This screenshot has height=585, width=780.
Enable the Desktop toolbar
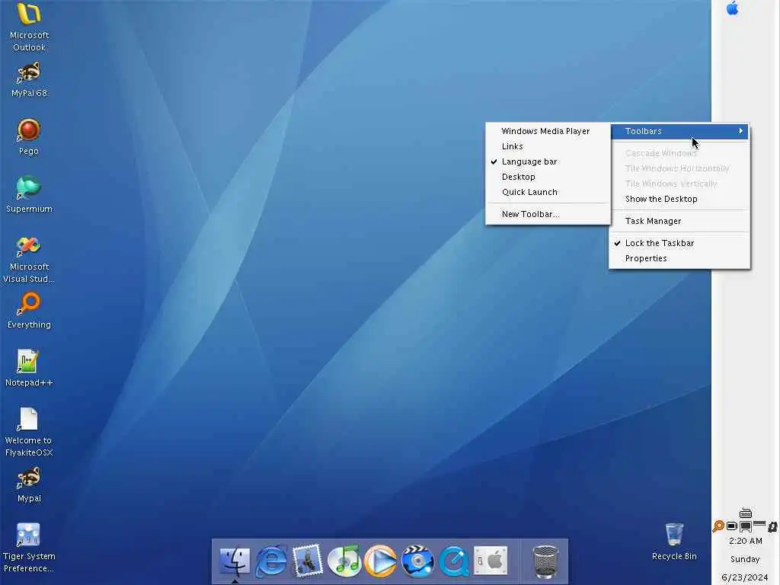coord(548,177)
